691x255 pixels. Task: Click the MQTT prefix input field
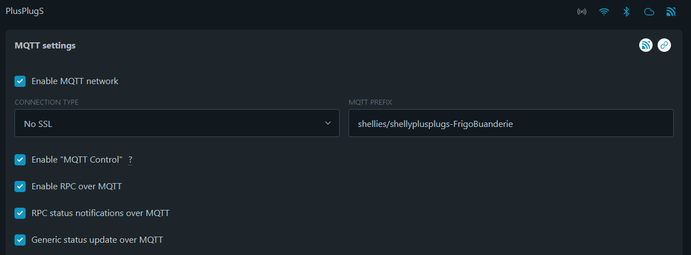(x=511, y=123)
